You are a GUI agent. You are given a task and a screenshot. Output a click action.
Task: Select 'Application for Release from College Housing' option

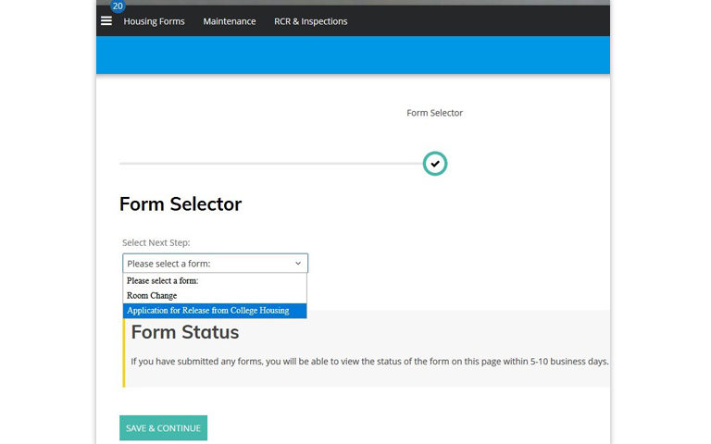click(208, 311)
